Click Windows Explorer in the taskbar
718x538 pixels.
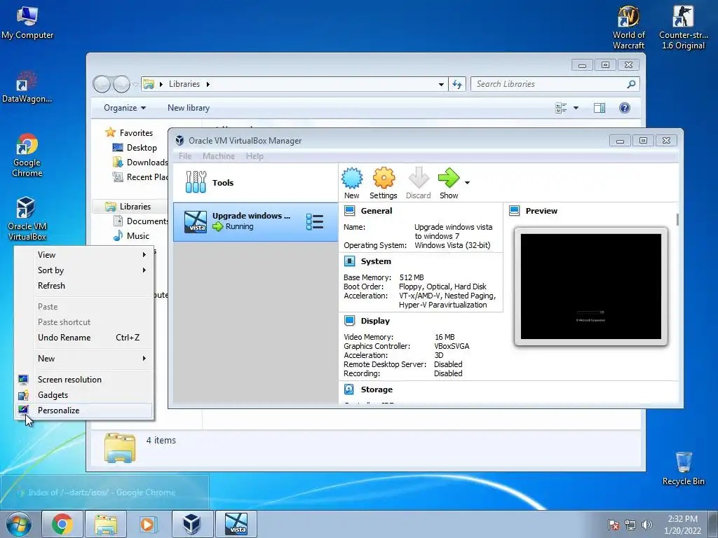pos(105,524)
